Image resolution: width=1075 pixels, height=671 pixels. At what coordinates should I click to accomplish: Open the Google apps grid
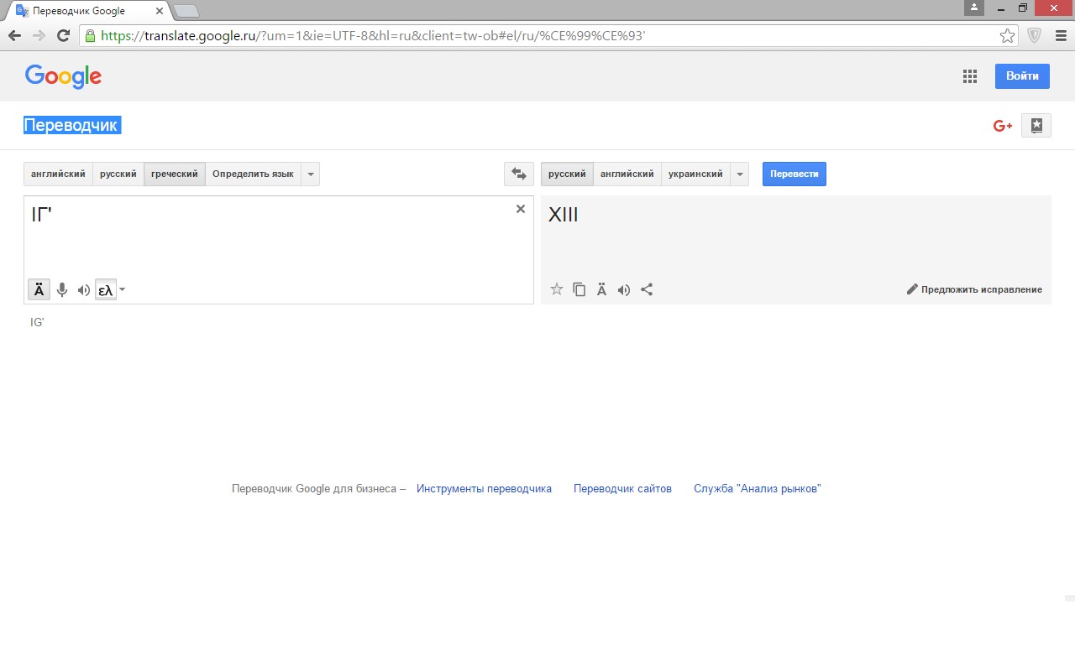tap(970, 76)
